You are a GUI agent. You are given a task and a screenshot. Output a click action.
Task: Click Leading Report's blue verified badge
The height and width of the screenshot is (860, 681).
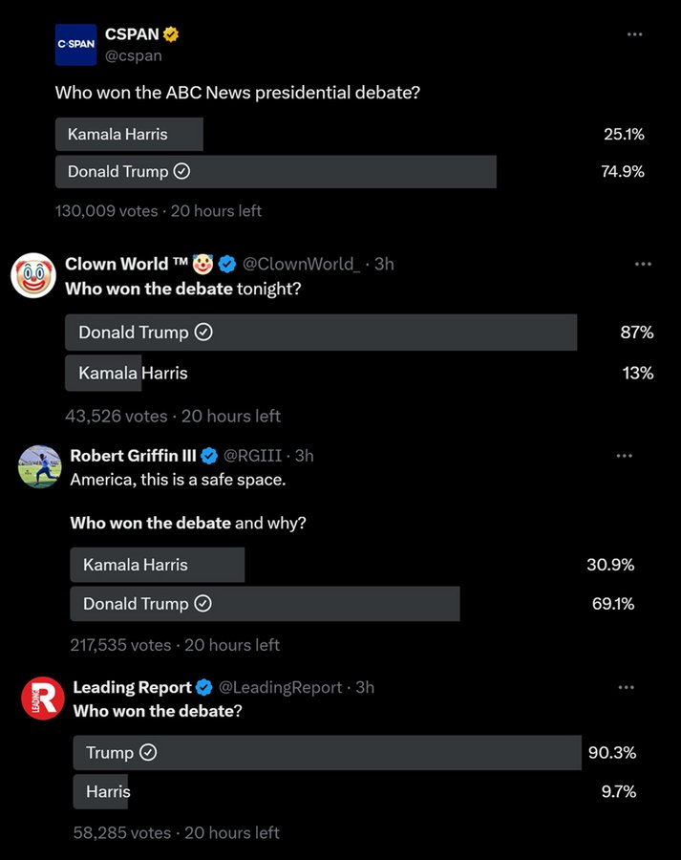(204, 687)
